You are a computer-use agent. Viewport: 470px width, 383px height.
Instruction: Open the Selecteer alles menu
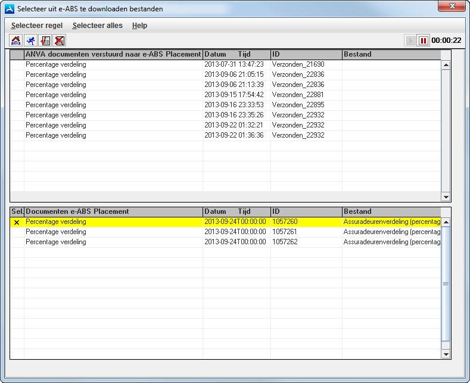pos(98,26)
